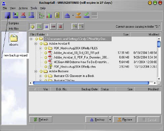
Task: Collapse the C:\Documents and Settings root node
Action: 31,39
